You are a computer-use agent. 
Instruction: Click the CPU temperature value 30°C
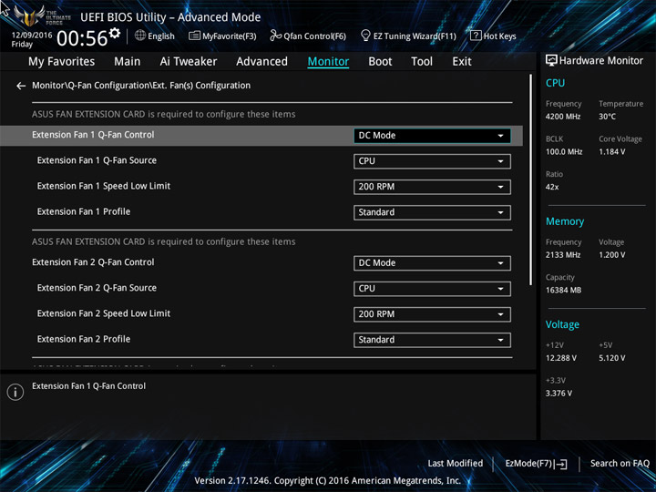tap(607, 117)
